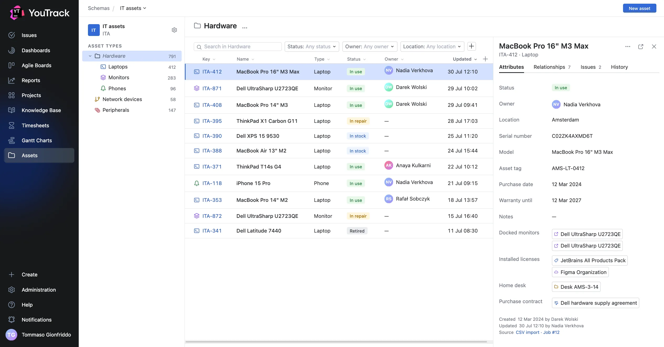Click the add filter plus button
The width and height of the screenshot is (664, 347).
pos(472,46)
